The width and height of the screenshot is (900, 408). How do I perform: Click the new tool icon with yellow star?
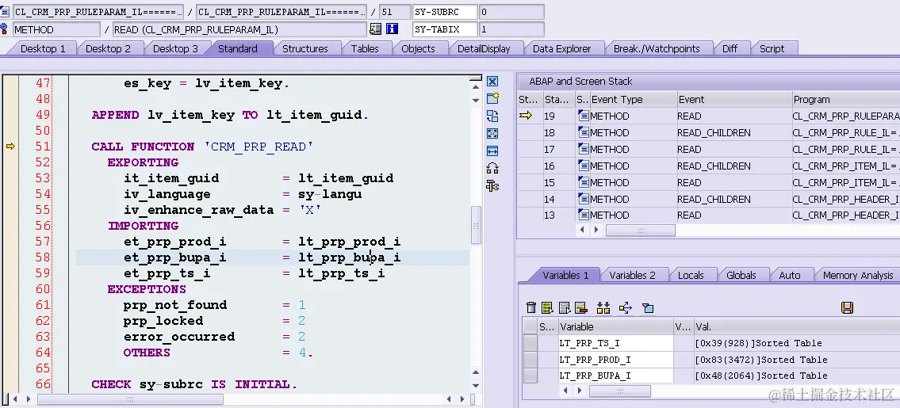(x=492, y=99)
